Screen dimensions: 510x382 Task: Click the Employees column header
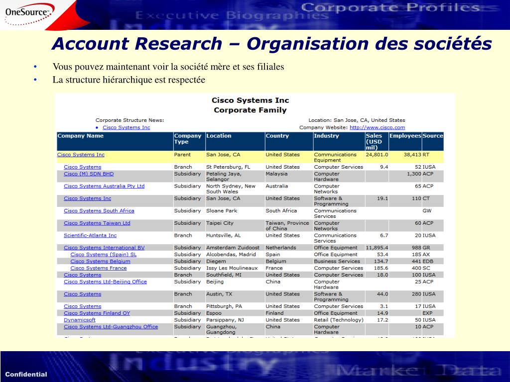405,141
